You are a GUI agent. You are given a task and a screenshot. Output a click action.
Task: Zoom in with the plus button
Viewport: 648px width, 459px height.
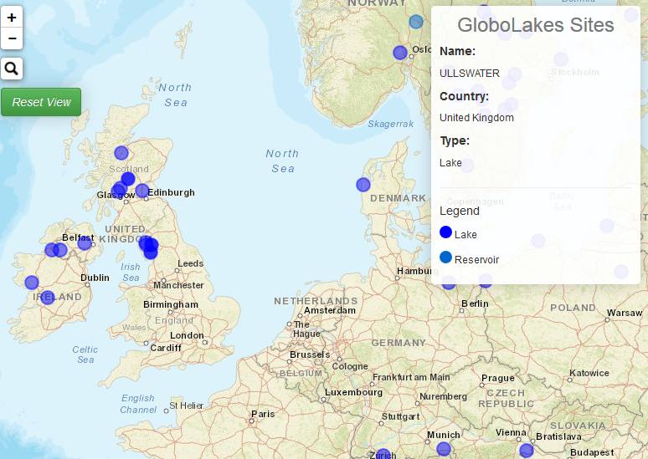12,18
